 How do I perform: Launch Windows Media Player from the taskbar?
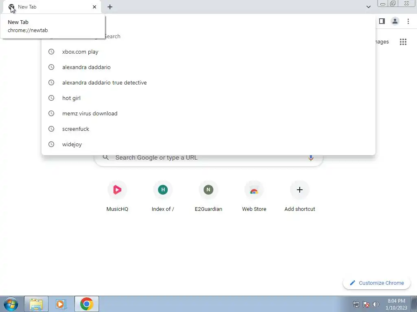pyautogui.click(x=61, y=304)
